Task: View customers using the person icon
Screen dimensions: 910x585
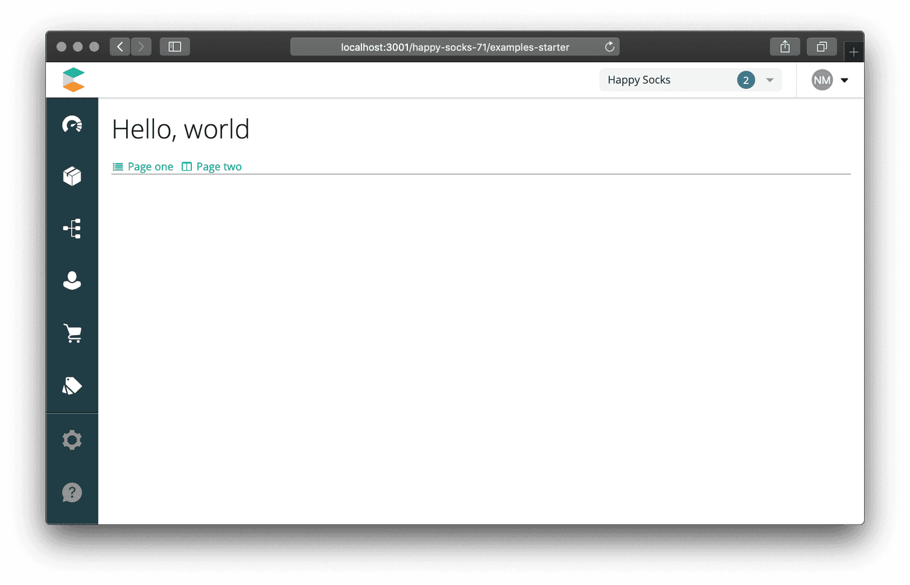Action: [x=72, y=280]
